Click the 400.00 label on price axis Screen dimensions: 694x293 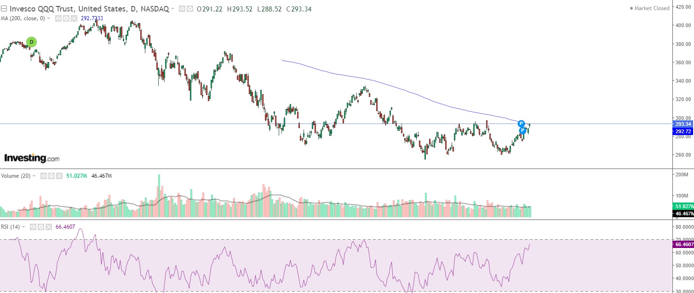683,25
